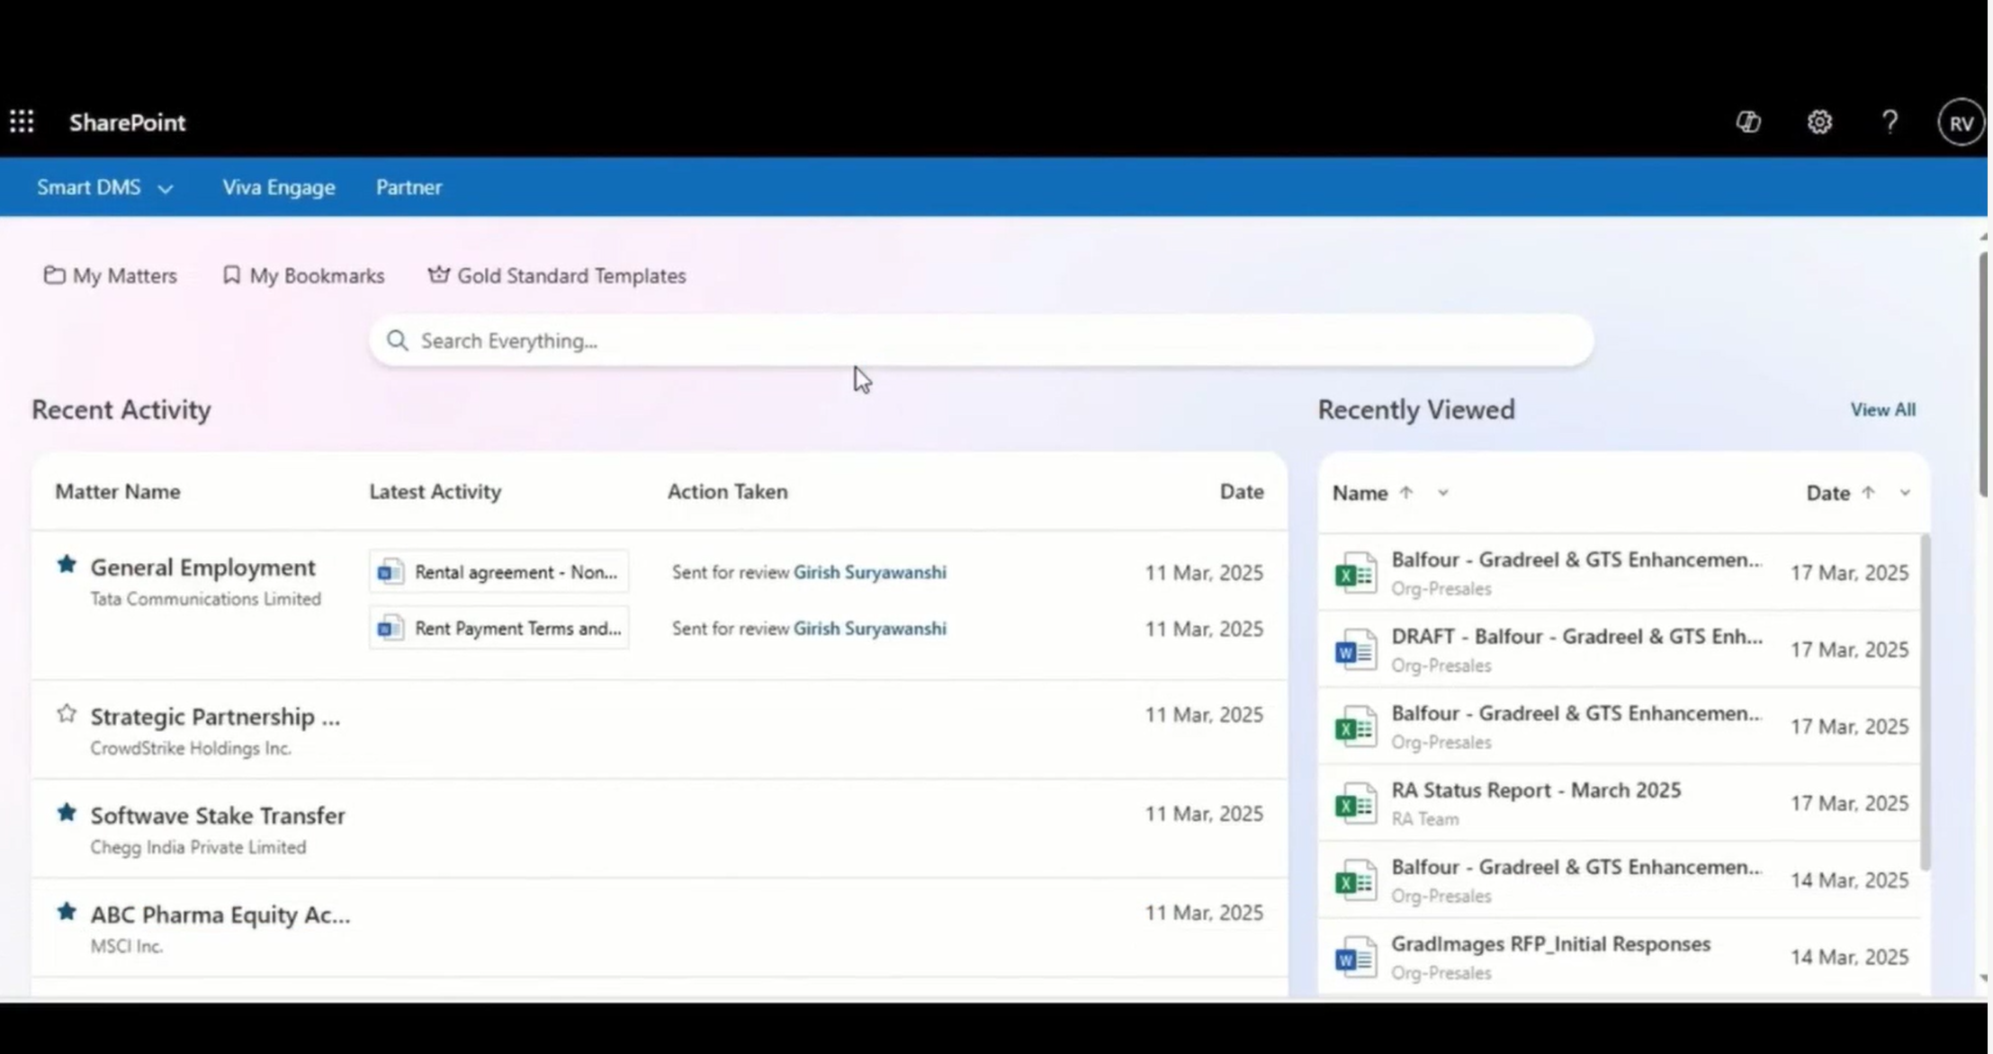Click the Action Taken column header
The width and height of the screenshot is (1993, 1054).
pyautogui.click(x=727, y=492)
